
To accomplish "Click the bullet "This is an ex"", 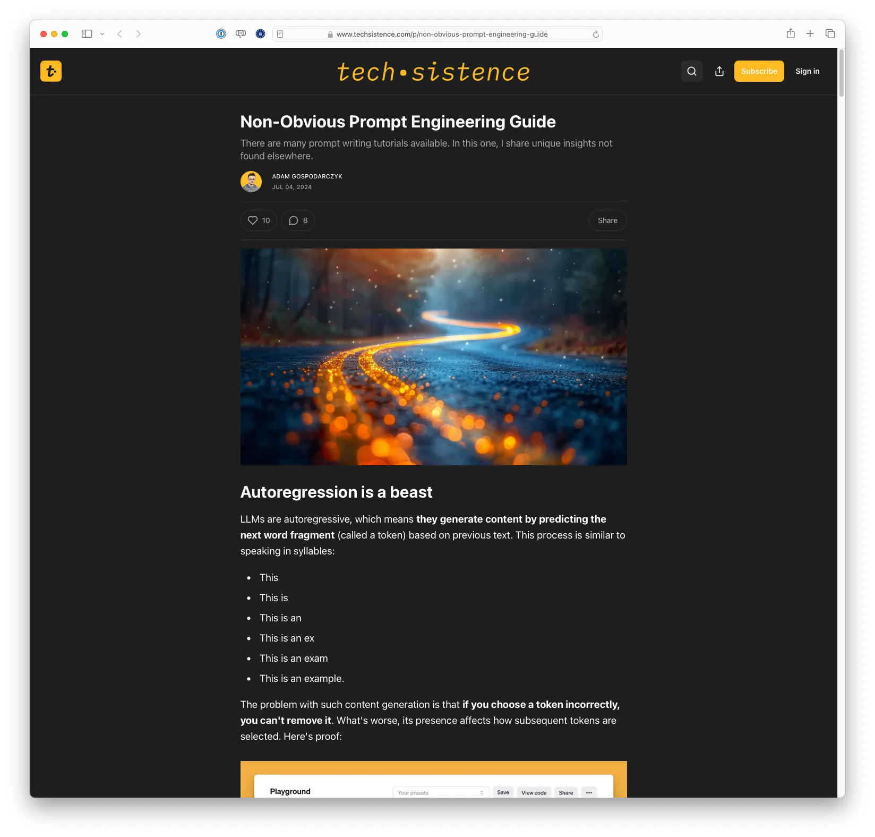I will click(x=287, y=638).
